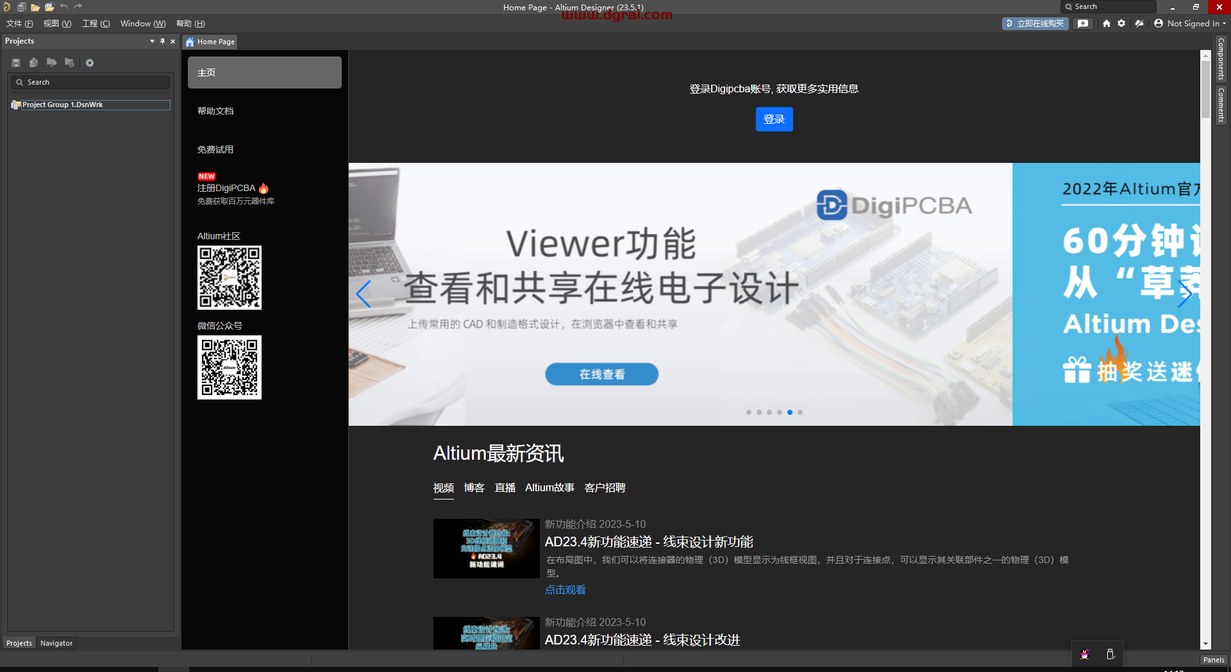Click the search-in-folder icon in Projects panel
Image resolution: width=1231 pixels, height=672 pixels.
51,62
